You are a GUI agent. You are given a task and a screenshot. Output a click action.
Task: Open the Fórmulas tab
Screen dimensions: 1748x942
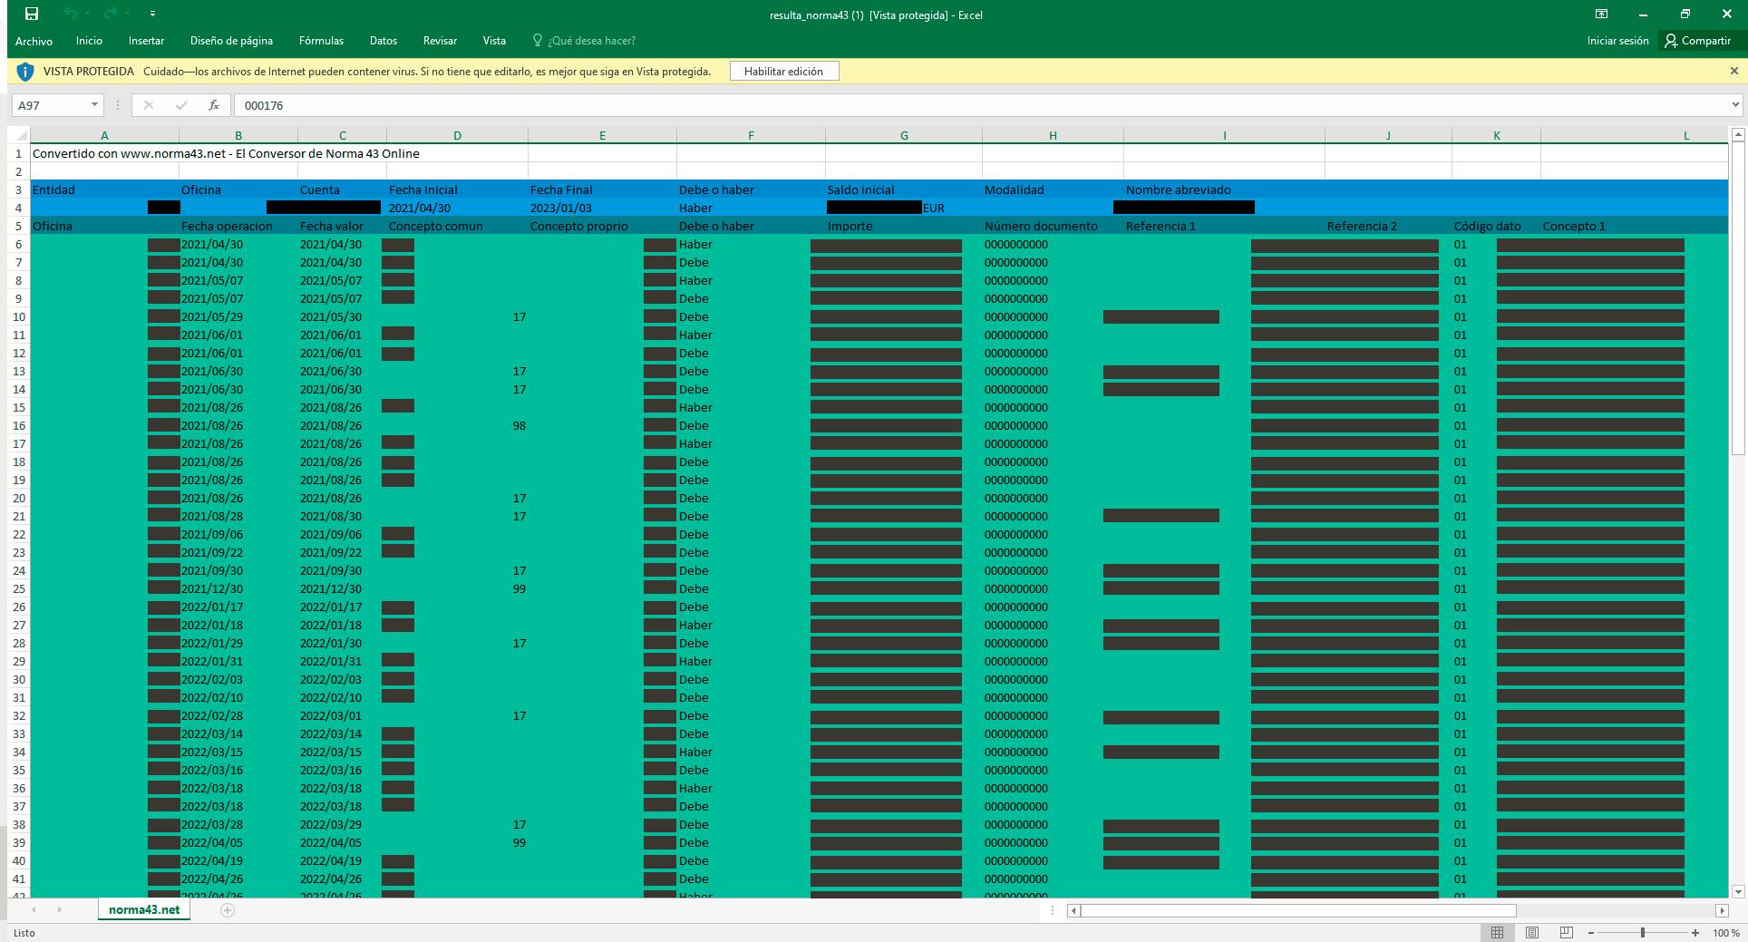coord(321,41)
